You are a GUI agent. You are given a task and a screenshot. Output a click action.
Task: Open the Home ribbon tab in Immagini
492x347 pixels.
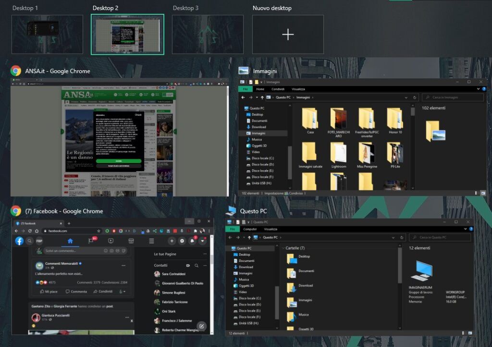pos(260,89)
